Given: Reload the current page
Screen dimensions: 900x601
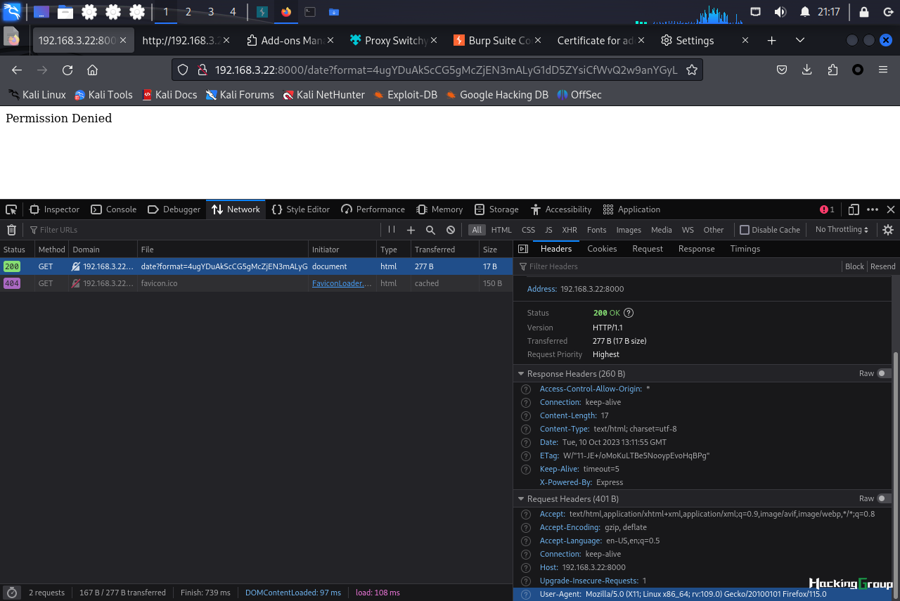Looking at the screenshot, I should 67,70.
